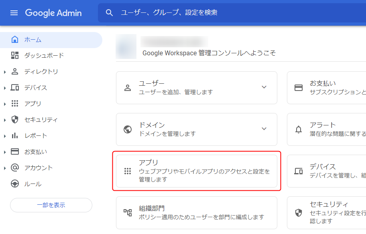This screenshot has height=234, width=366.
Task: Expand the ディレクトリ tree arrow
Action: pyautogui.click(x=5, y=72)
